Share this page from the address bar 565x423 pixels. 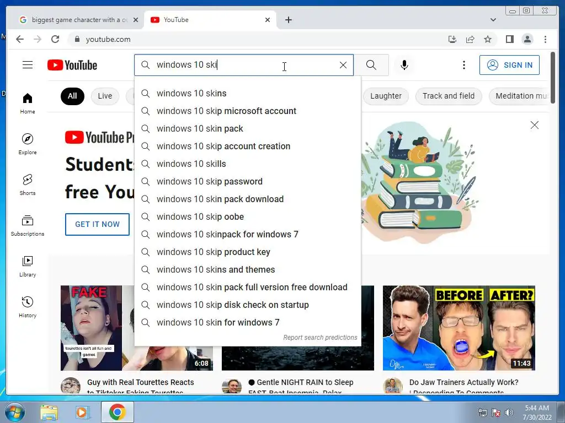click(x=470, y=39)
